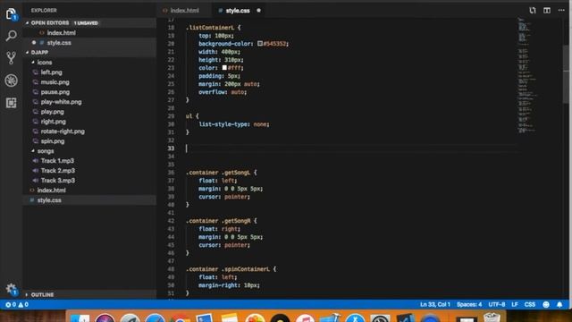572x322 pixels.
Task: Click the 'list-style-type: none;' line
Action: click(234, 124)
